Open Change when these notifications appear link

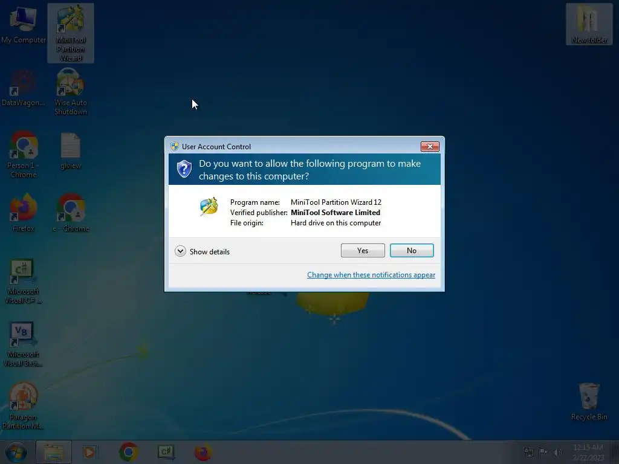371,275
